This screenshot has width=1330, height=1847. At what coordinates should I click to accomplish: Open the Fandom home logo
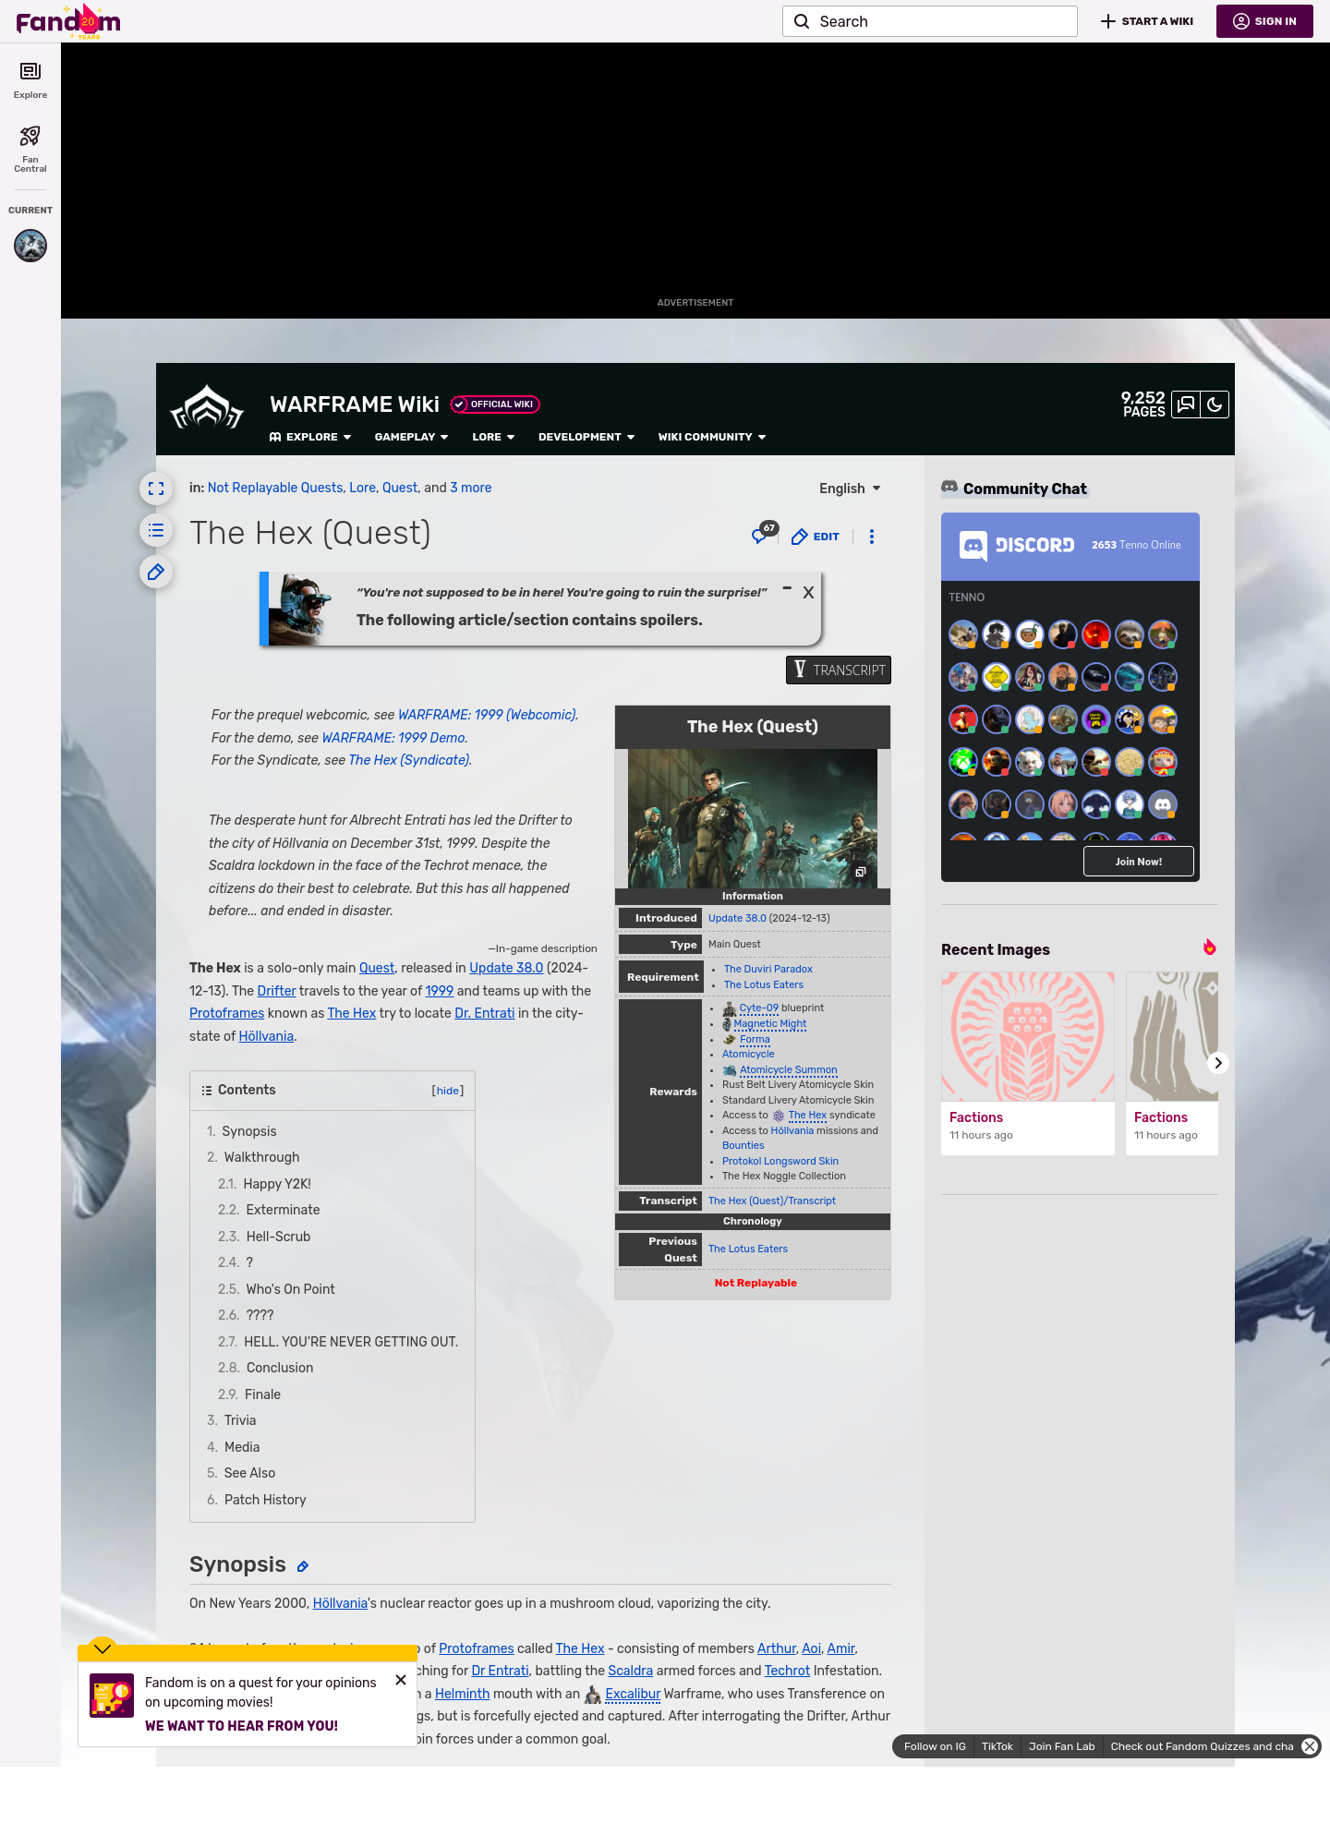(68, 21)
